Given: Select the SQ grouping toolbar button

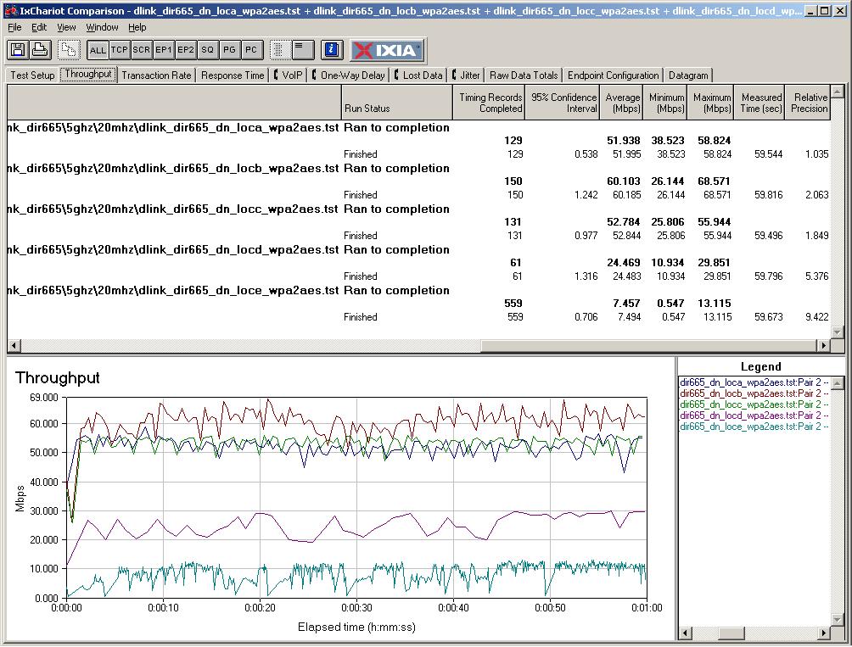Looking at the screenshot, I should (208, 50).
